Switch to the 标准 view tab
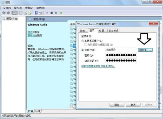The image size is (163, 119). tap(38, 111)
